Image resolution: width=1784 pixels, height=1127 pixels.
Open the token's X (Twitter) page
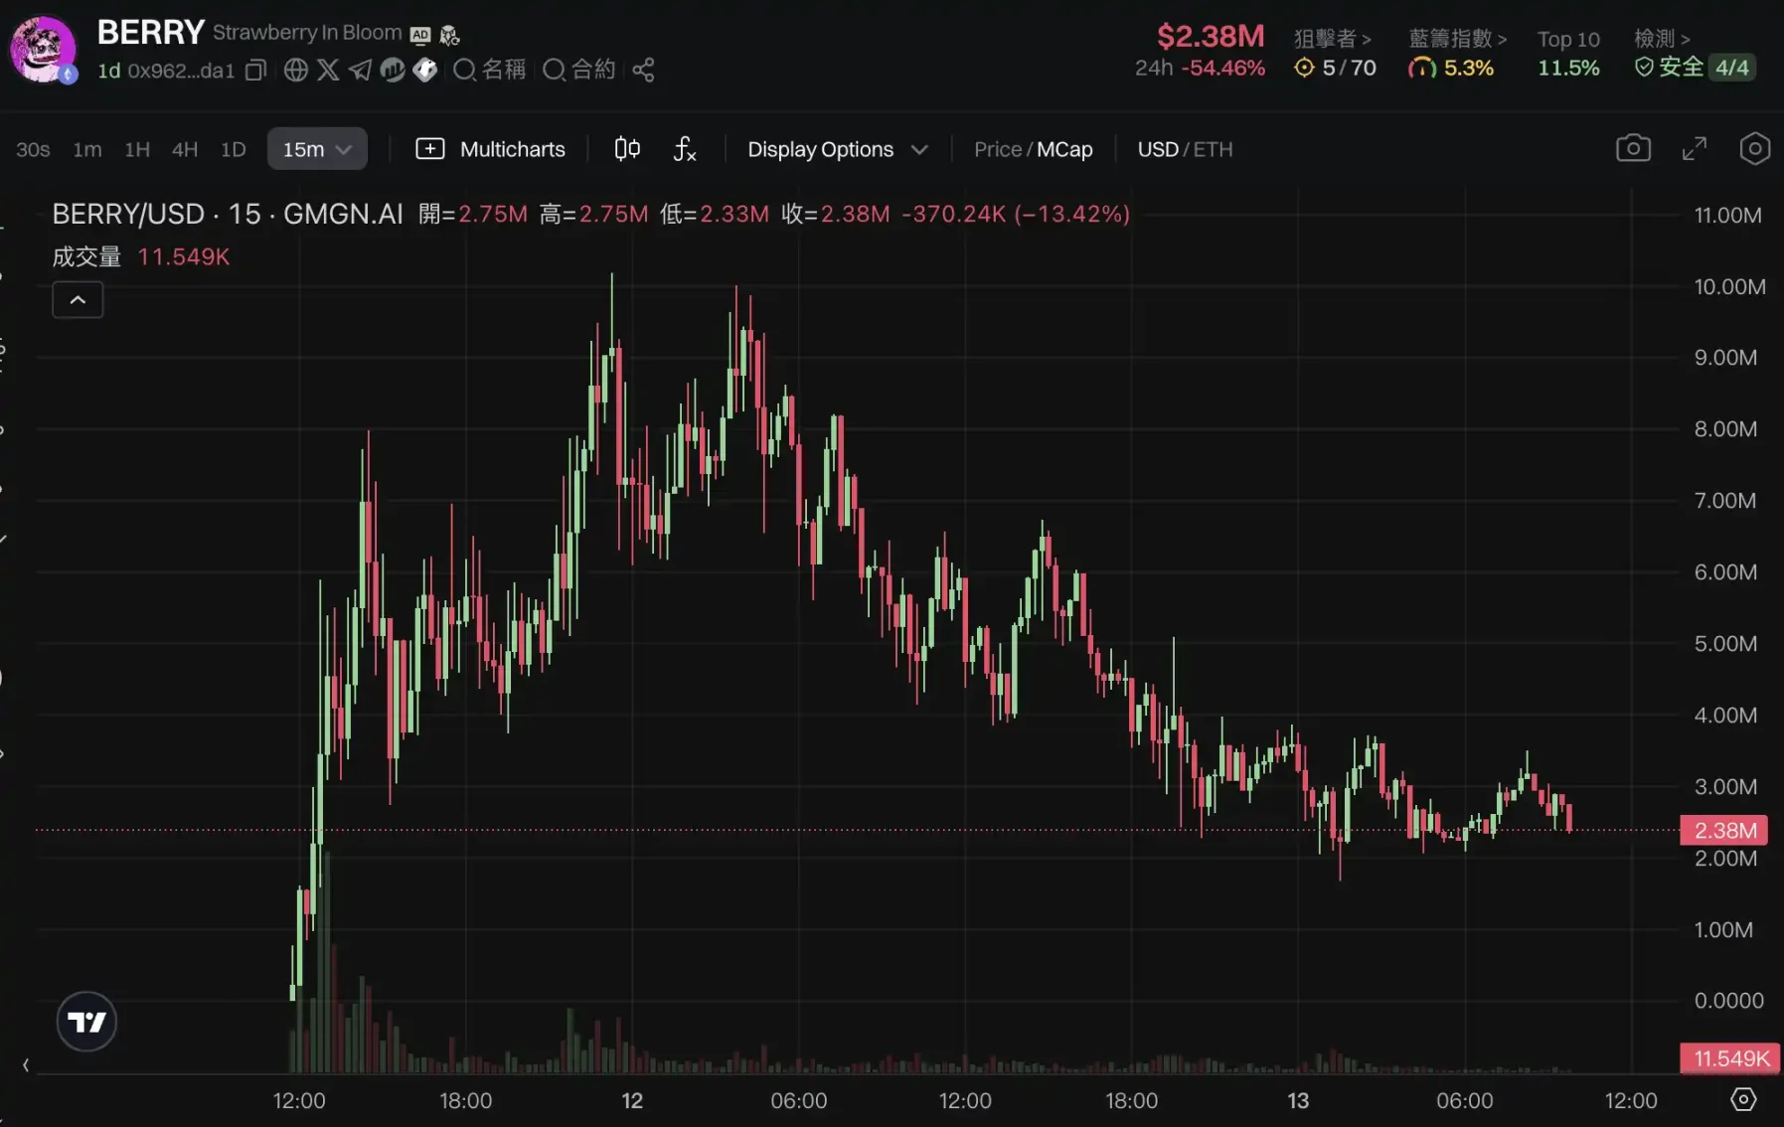coord(328,70)
